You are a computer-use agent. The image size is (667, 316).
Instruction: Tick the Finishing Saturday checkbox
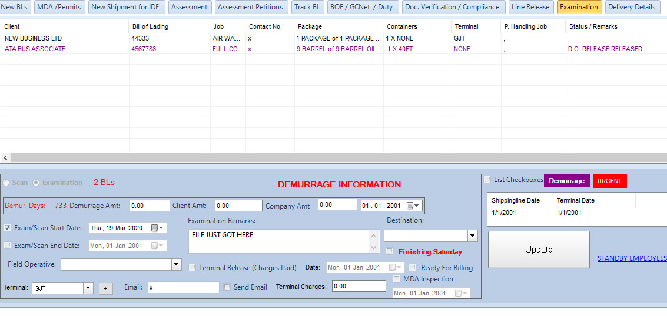tap(390, 251)
